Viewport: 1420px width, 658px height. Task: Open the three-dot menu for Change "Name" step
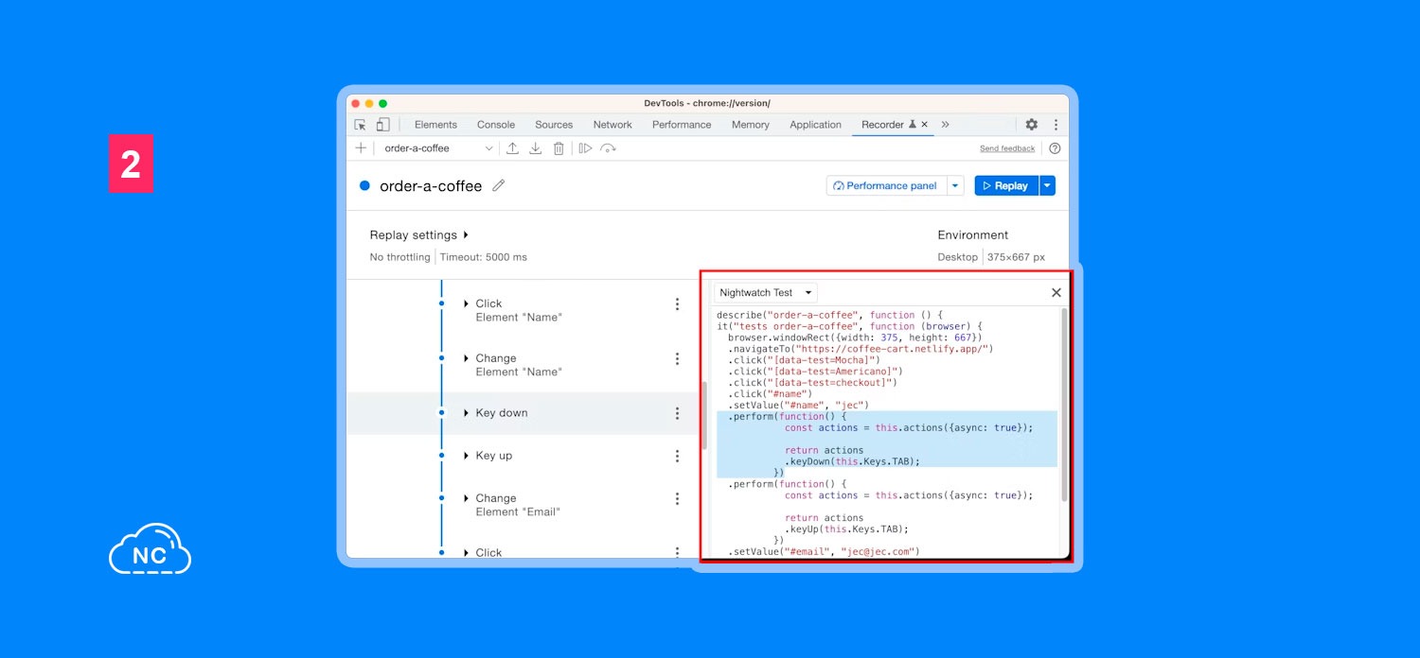[677, 358]
